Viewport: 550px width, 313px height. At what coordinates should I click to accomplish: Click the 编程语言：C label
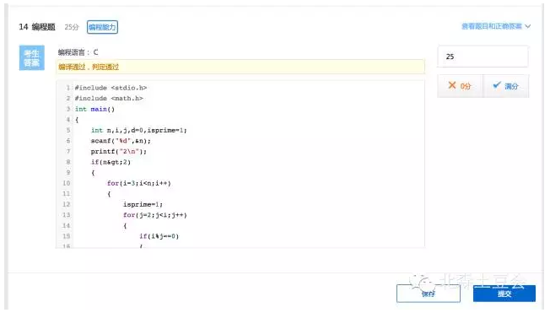[x=78, y=52]
